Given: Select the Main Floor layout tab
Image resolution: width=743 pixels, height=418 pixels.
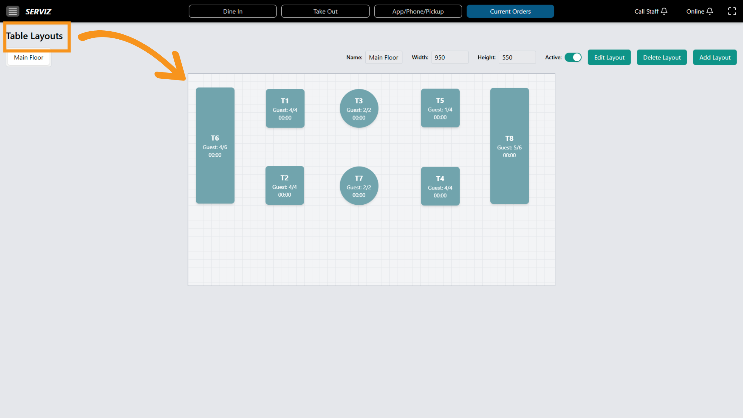Looking at the screenshot, I should (x=28, y=57).
